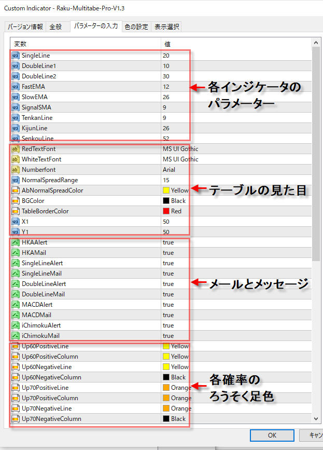Click the boolean icon beside DoubleLineMail
323x450 pixels.
pyautogui.click(x=15, y=294)
